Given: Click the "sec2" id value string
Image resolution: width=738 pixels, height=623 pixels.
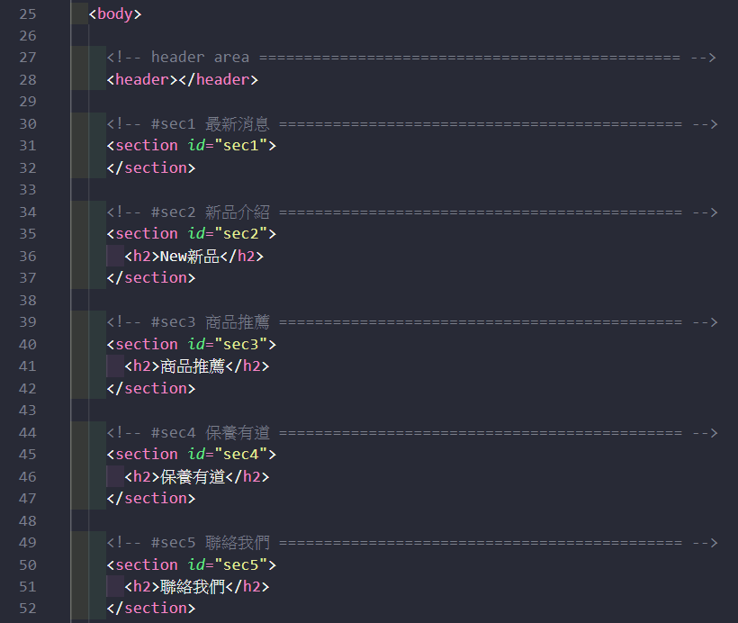Looking at the screenshot, I should click(241, 234).
